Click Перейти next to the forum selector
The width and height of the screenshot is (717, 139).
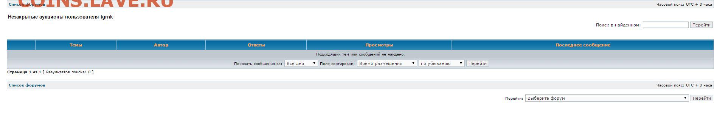(702, 98)
